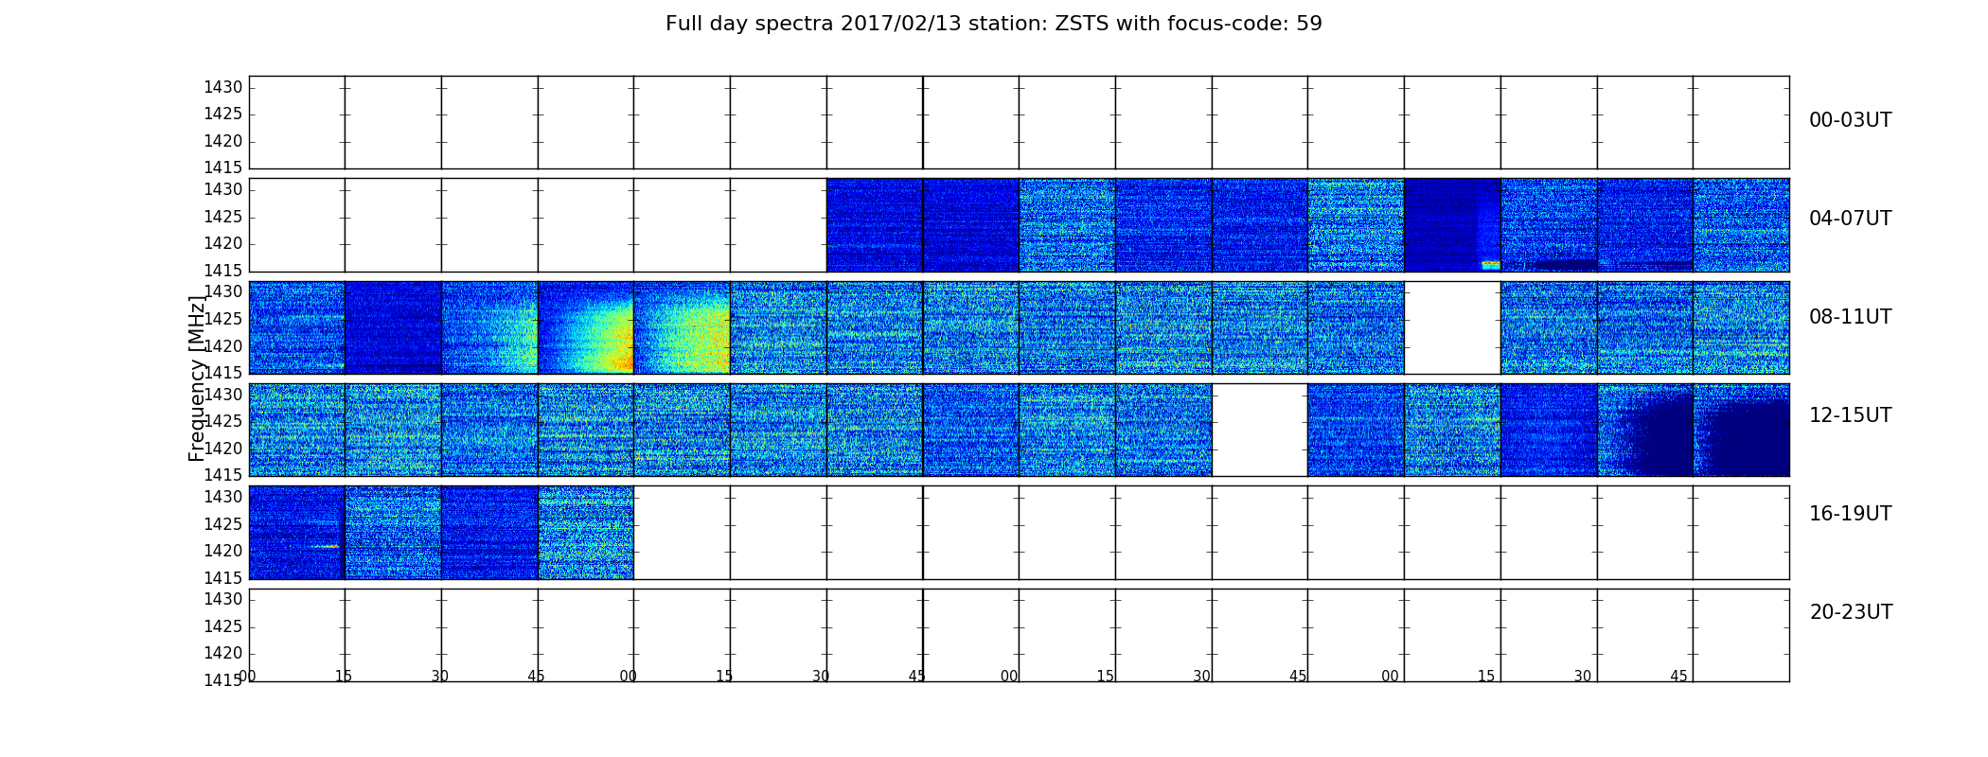Open the 16:00 panel with narrow 1420 line
The image size is (1988, 757).
pos(296,533)
